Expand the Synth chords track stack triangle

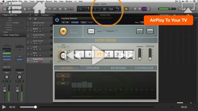[x=31, y=42]
